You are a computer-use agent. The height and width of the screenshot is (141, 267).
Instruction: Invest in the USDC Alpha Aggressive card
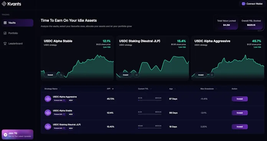coord(201,75)
